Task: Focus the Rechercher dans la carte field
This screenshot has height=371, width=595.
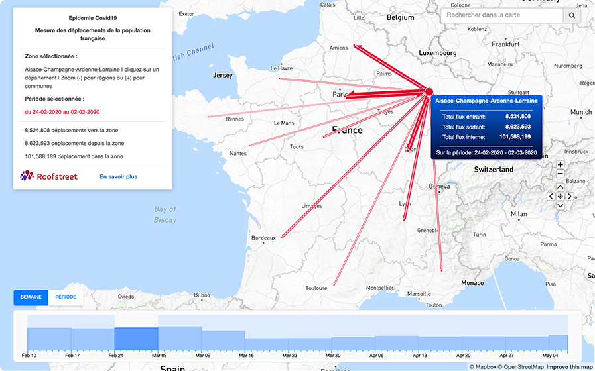Action: [502, 15]
